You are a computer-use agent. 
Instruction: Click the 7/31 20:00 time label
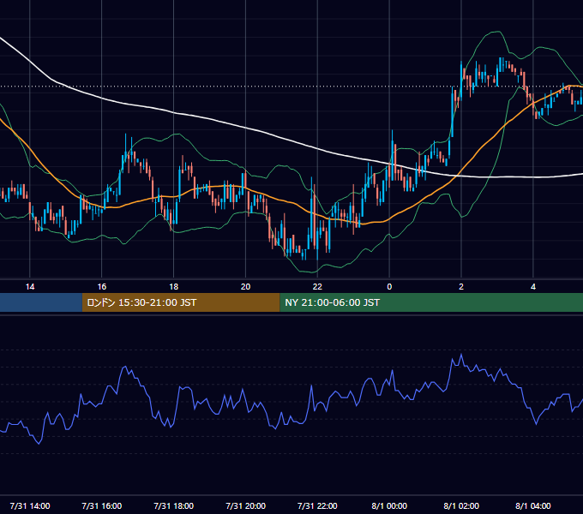click(x=245, y=505)
